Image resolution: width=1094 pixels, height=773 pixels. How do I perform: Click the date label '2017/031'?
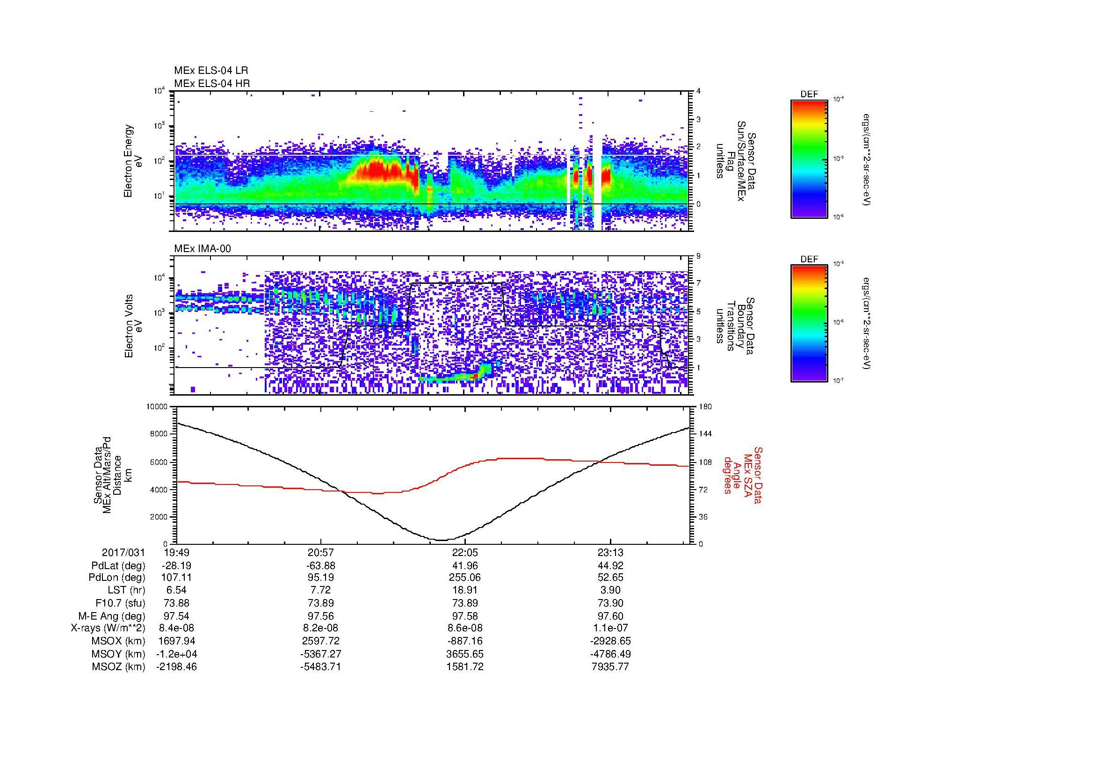(123, 553)
